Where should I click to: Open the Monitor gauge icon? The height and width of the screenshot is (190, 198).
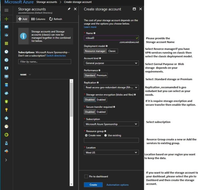[x=6, y=126]
